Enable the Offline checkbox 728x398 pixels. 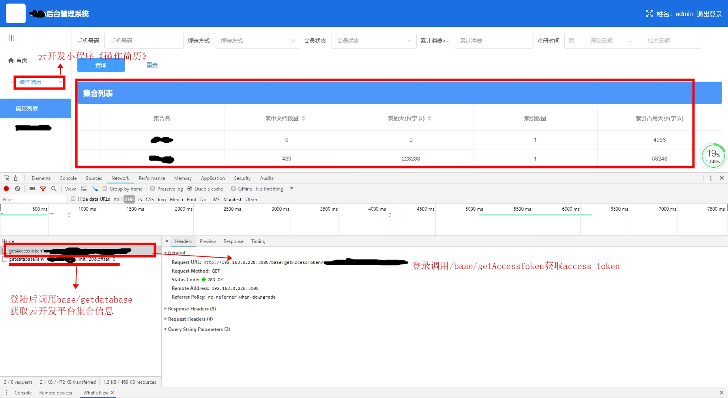[x=234, y=189]
